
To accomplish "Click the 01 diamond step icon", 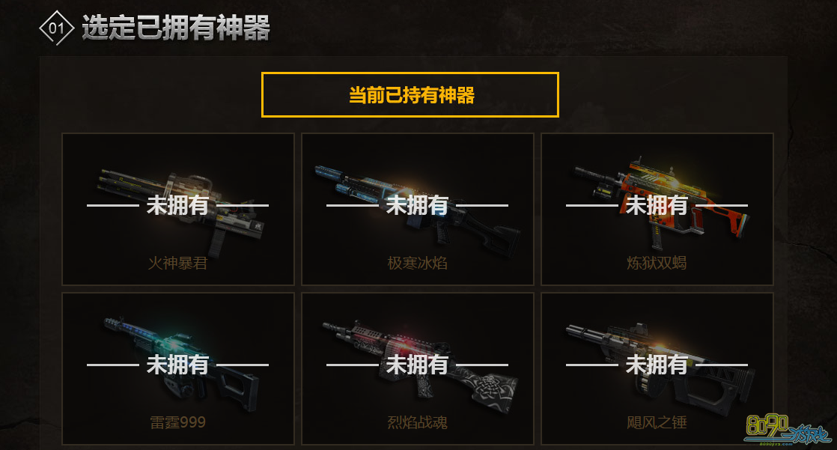I will [57, 28].
